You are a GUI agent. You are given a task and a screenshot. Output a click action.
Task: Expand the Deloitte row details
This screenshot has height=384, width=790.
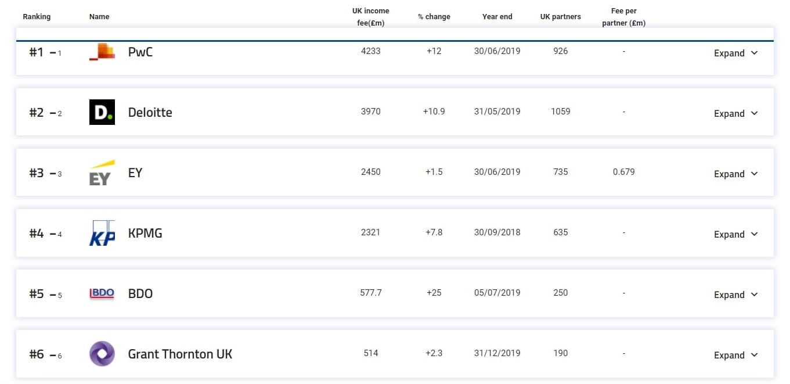[x=736, y=113]
